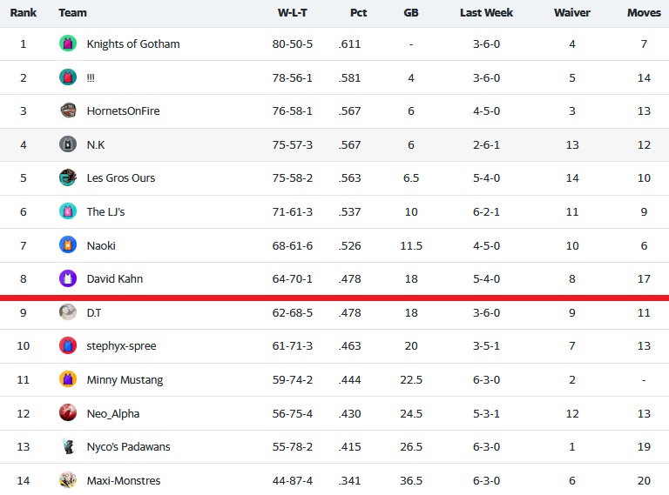Open the Maxi-Monstres team logo

(x=68, y=480)
